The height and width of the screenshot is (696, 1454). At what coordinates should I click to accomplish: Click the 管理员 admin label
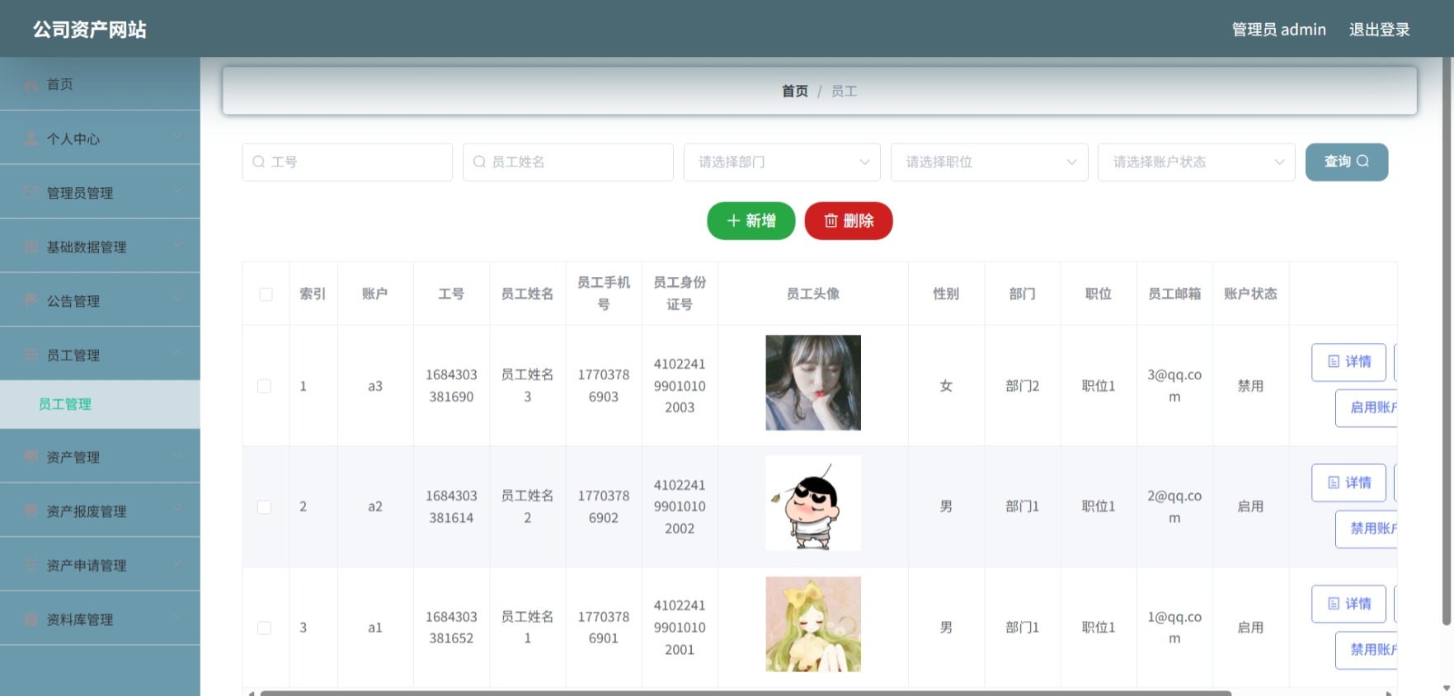1278,30
